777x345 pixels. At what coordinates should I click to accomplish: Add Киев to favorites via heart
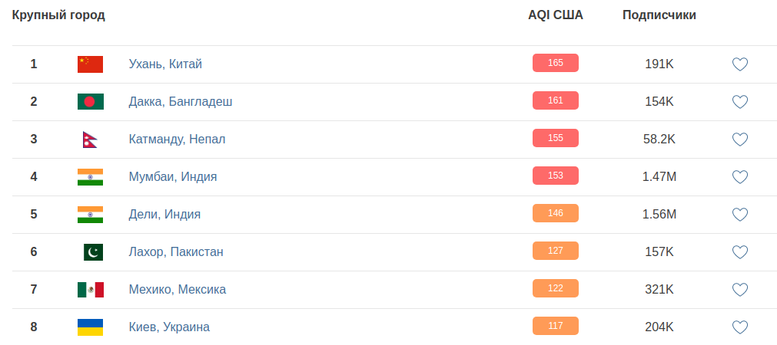[739, 327]
